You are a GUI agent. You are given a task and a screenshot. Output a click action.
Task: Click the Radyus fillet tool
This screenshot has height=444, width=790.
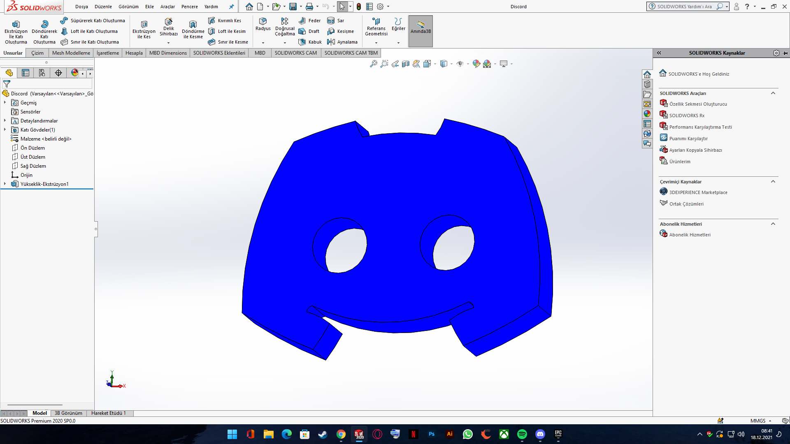click(x=263, y=24)
